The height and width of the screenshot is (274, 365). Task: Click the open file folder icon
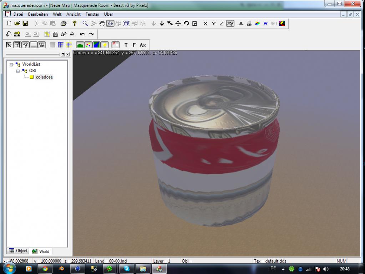(17, 24)
